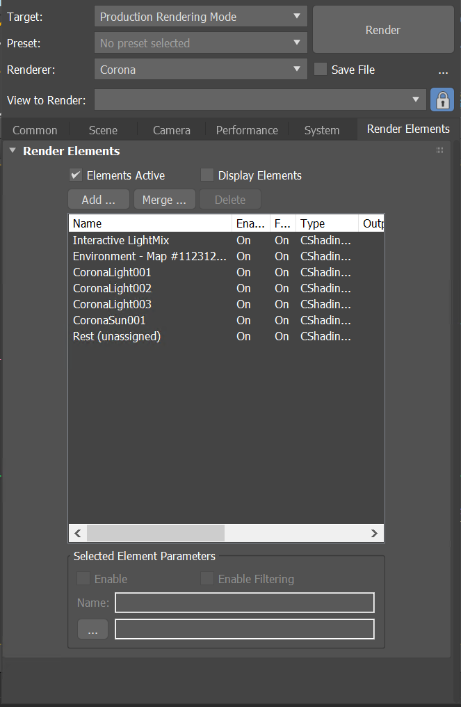
Task: Toggle Enable Filtering in element parameters
Action: 207,578
